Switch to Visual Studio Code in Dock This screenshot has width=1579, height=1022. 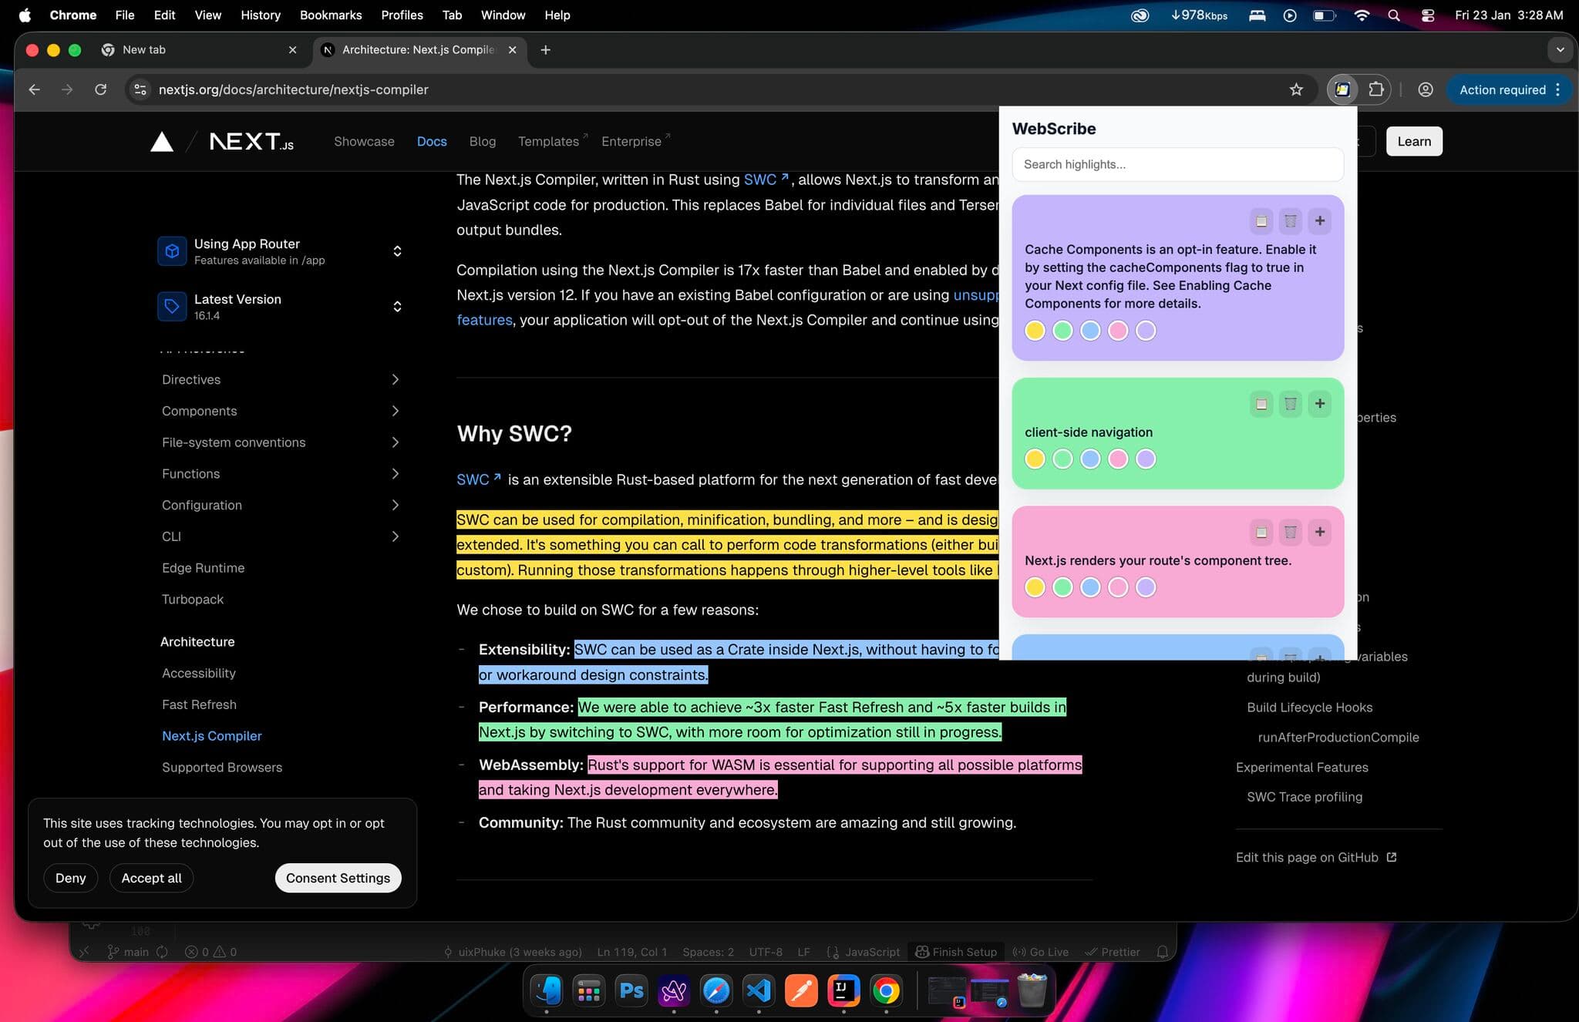[759, 990]
